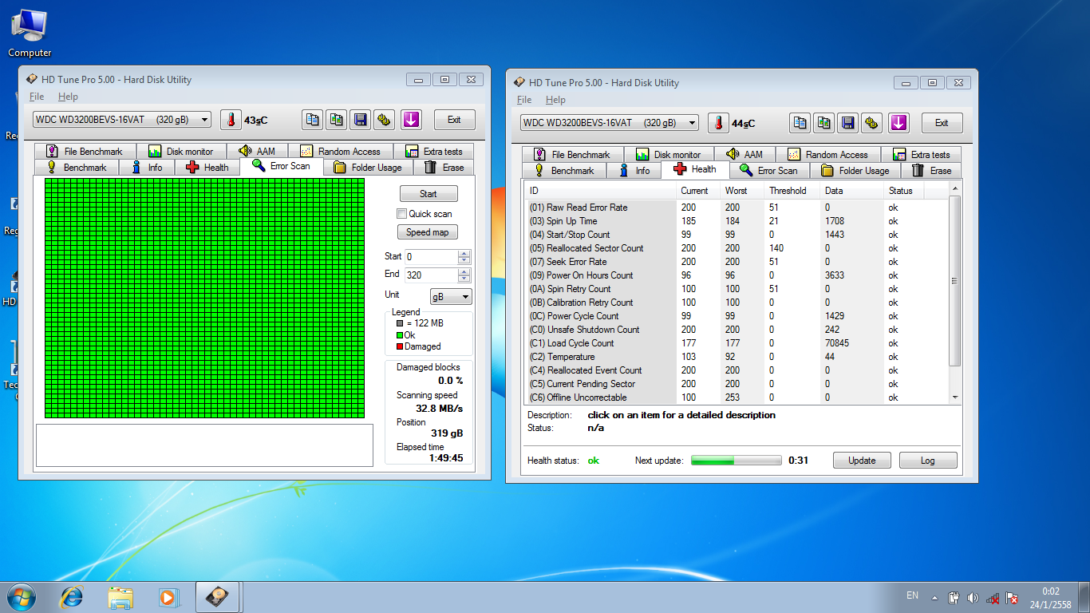Select (09) Power On Hours Count row
1090x613 pixels.
pyautogui.click(x=737, y=275)
